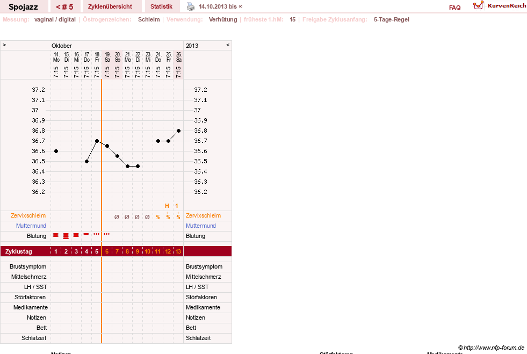The width and height of the screenshot is (527, 354).
Task: Click the '19. Sa' date column header
Action: point(107,57)
